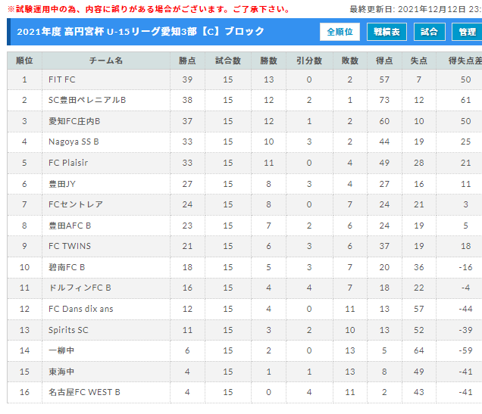The width and height of the screenshot is (482, 414).
Task: Click the 引分数 column header
Action: [309, 61]
